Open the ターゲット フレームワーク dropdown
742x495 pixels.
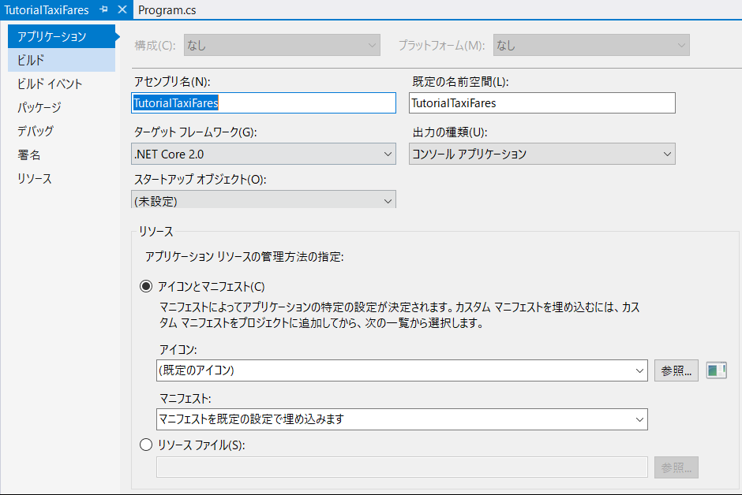(388, 154)
